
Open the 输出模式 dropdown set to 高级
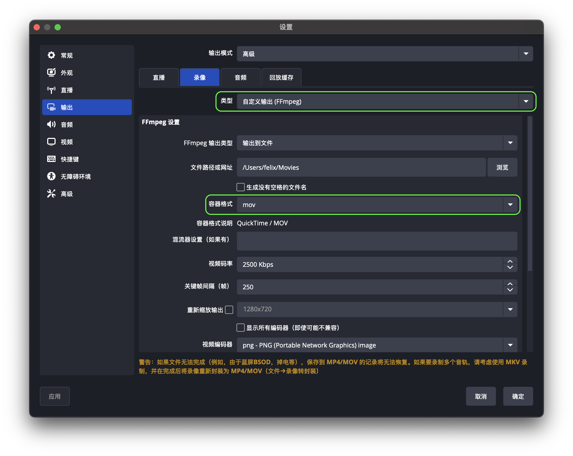[385, 54]
